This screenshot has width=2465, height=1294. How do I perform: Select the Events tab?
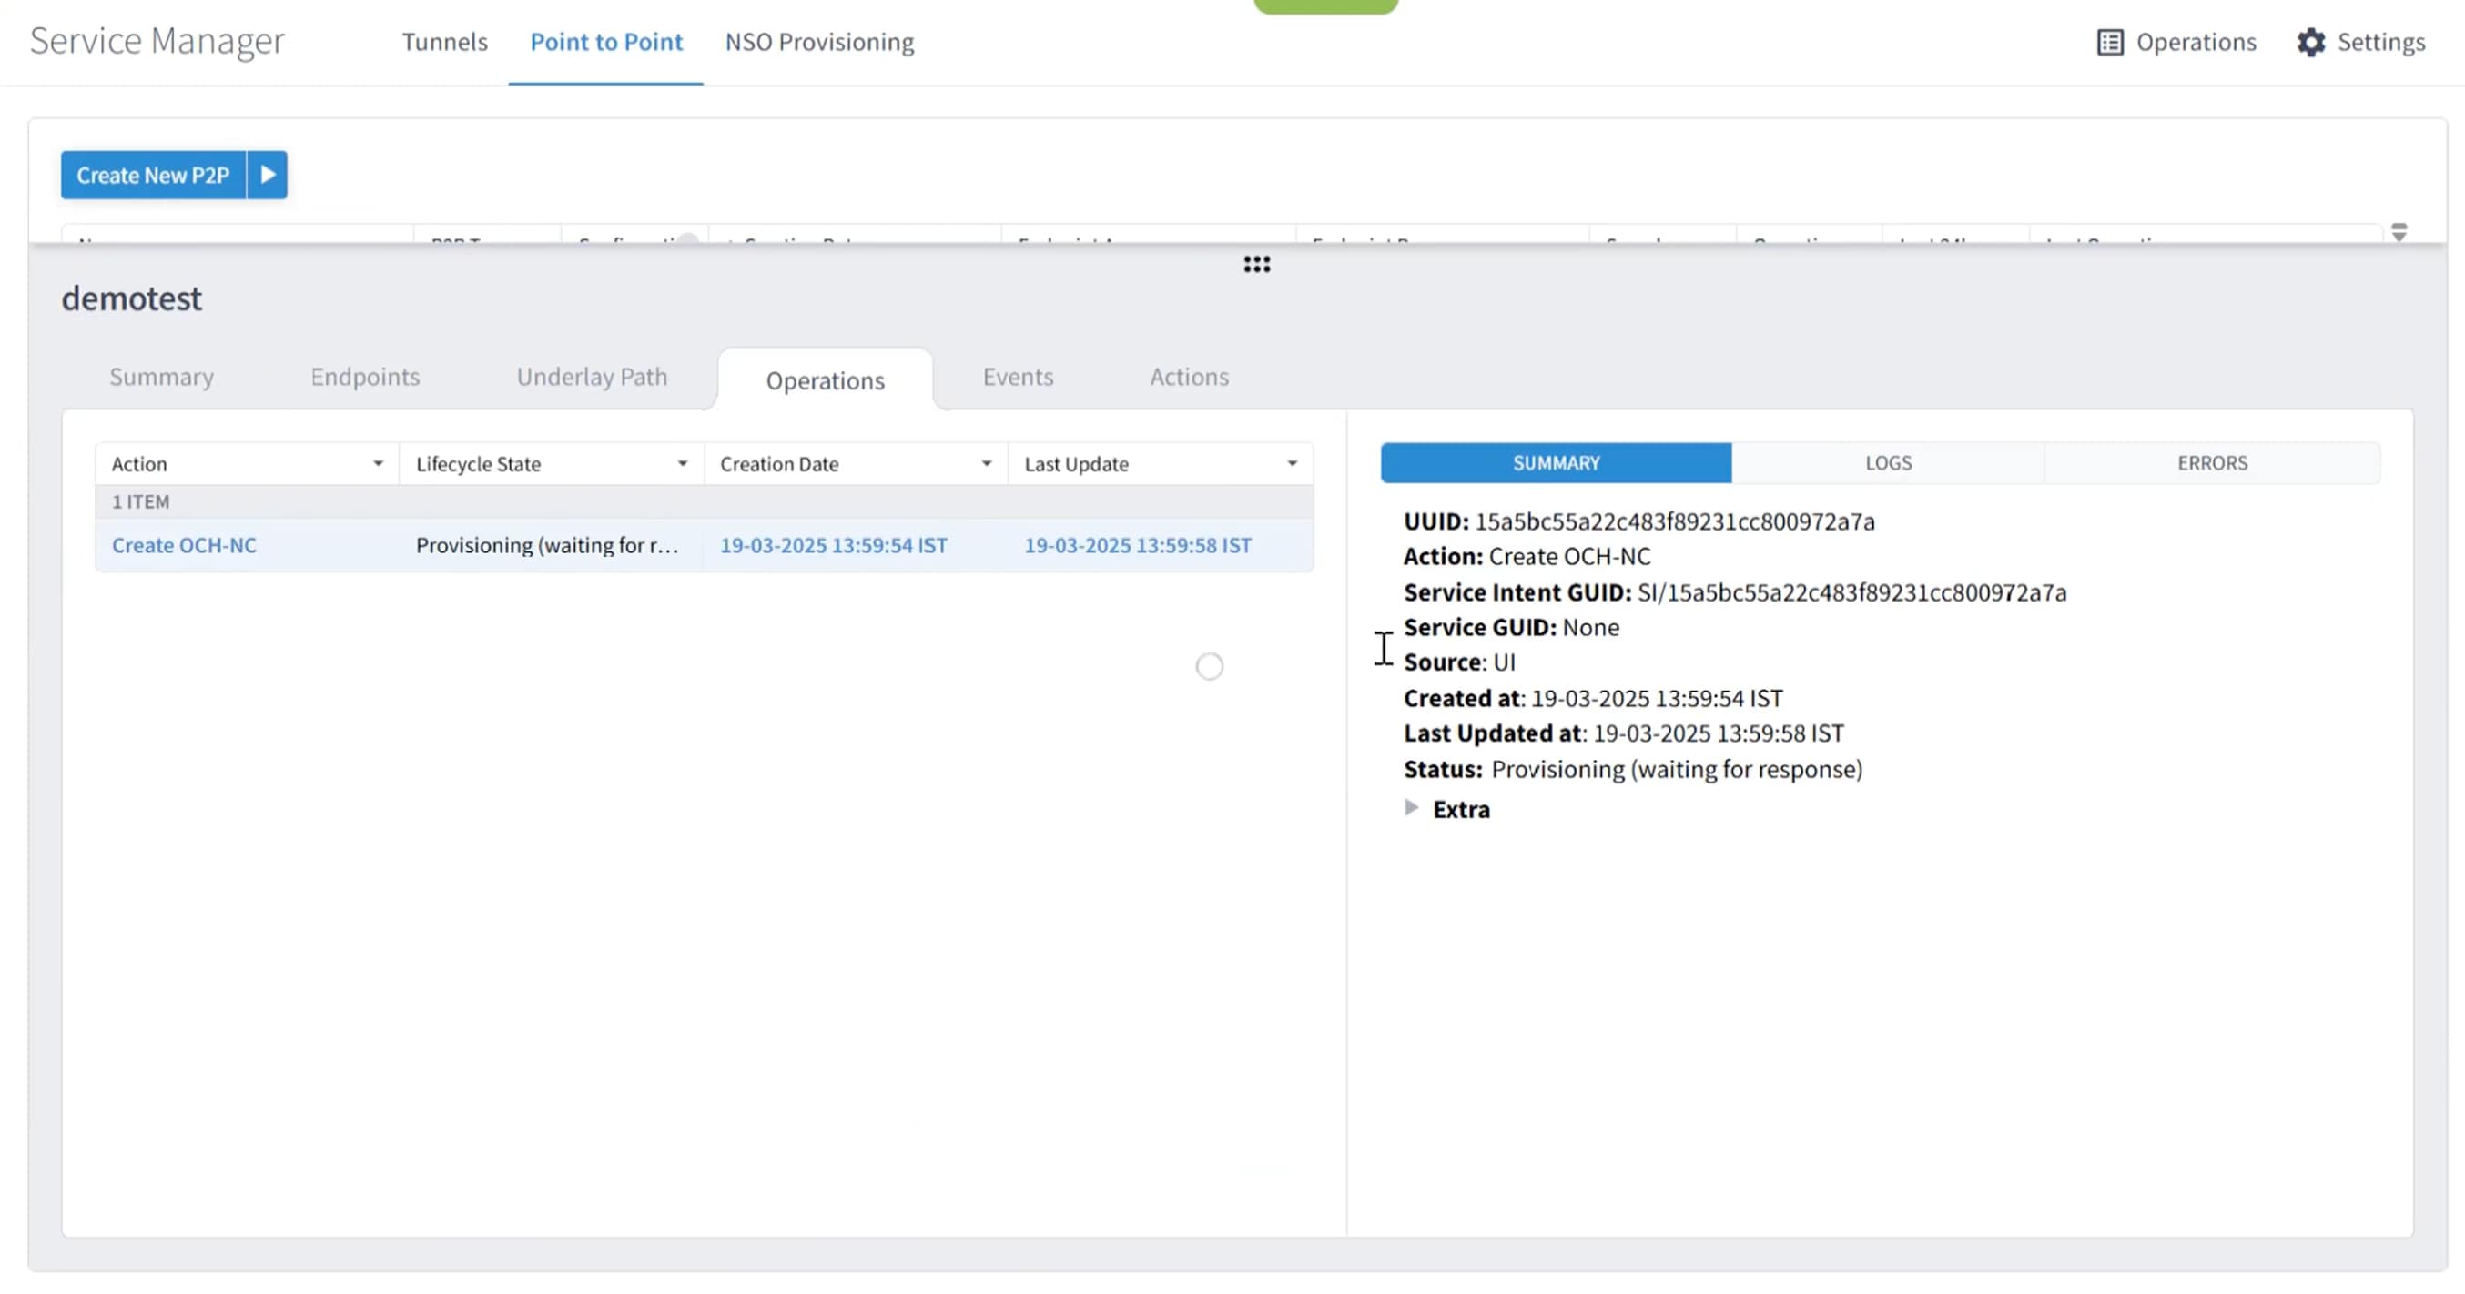pos(1019,377)
